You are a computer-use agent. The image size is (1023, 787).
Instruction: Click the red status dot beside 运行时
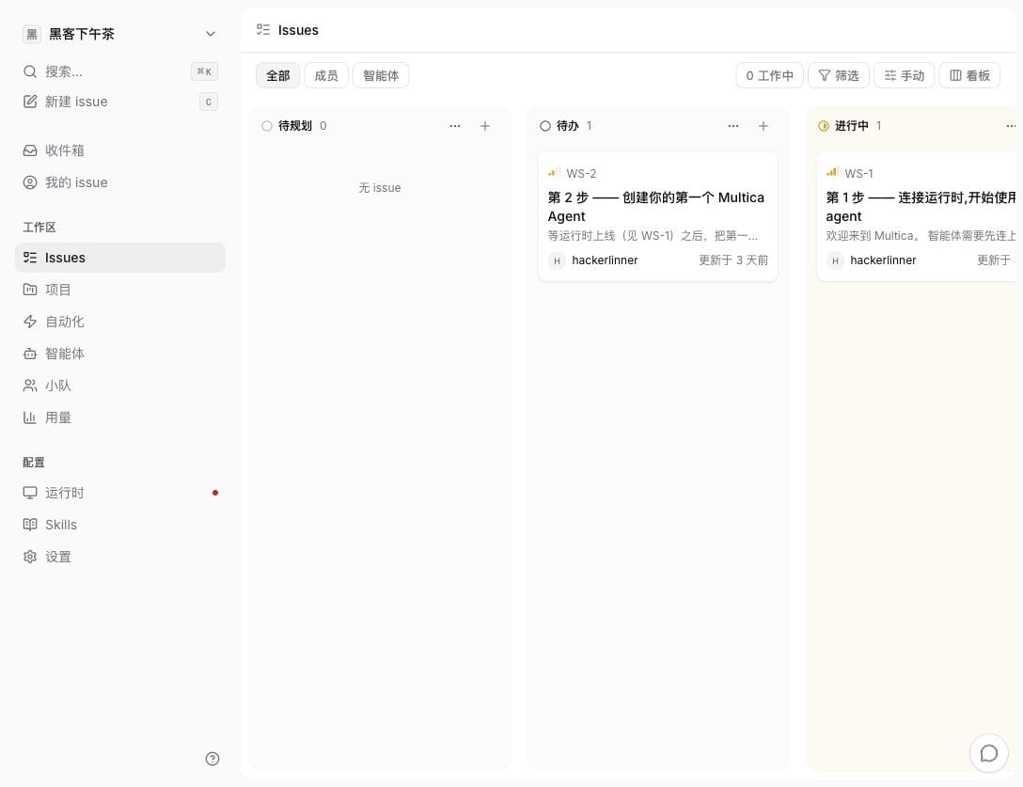click(215, 493)
